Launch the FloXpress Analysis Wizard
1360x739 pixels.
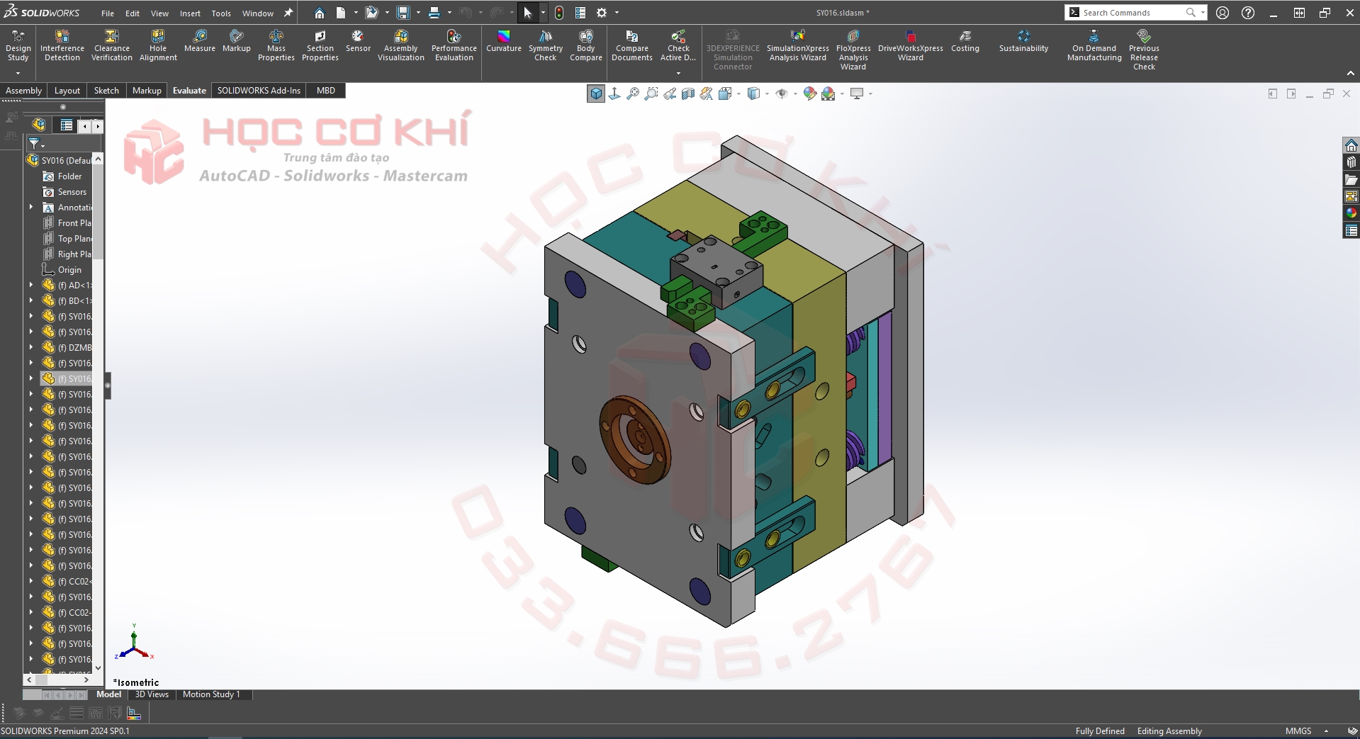(853, 50)
